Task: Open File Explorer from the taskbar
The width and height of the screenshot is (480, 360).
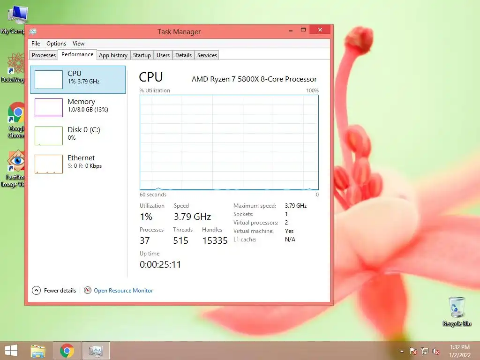Action: (38, 351)
